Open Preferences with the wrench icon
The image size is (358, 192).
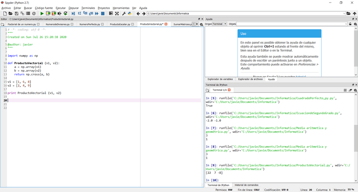124,14
